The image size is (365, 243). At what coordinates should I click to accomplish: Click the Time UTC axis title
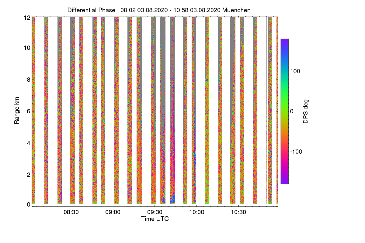coord(155,219)
